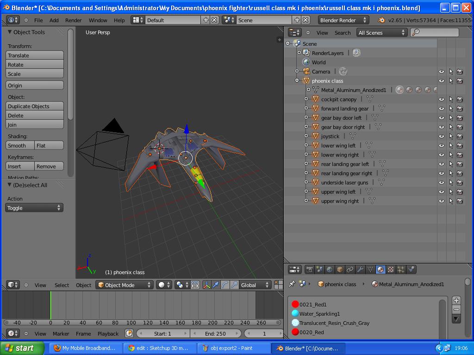
Task: Toggle visibility of the joystick object
Action: tap(442, 136)
